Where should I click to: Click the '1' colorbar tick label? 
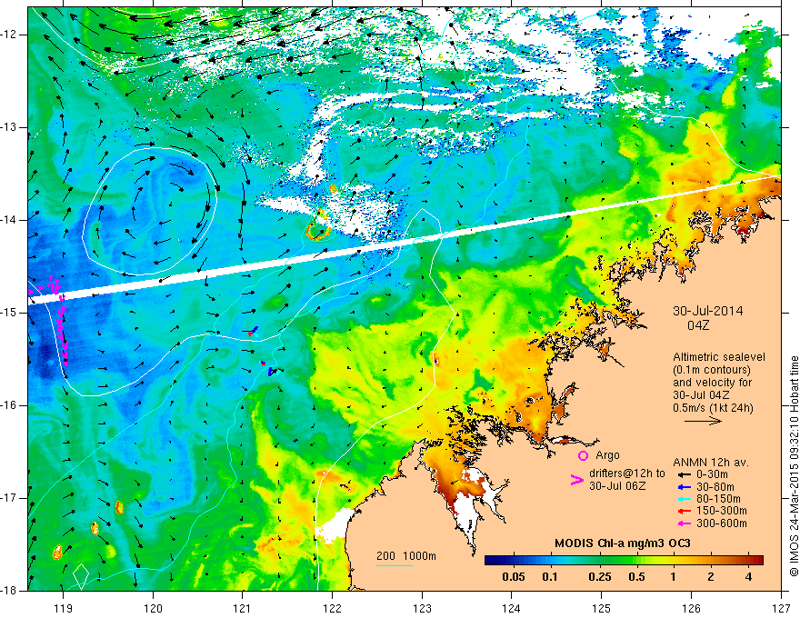pos(674,577)
